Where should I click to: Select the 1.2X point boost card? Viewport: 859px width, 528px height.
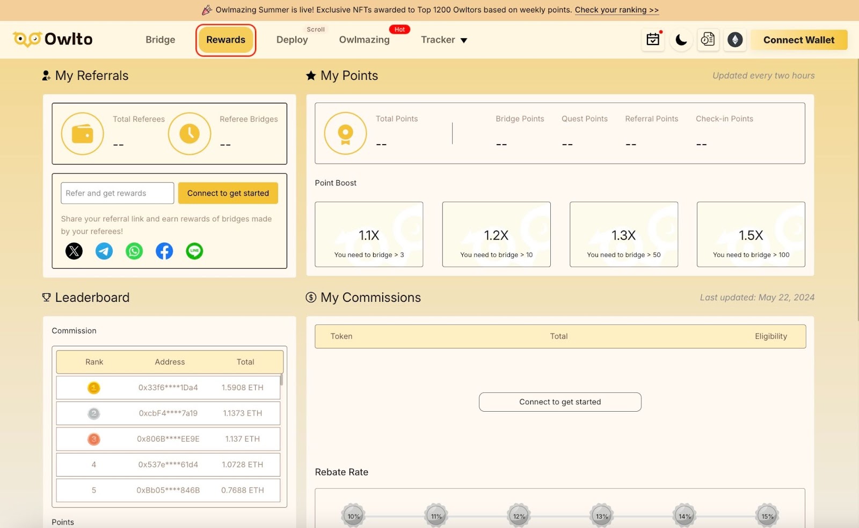point(496,234)
